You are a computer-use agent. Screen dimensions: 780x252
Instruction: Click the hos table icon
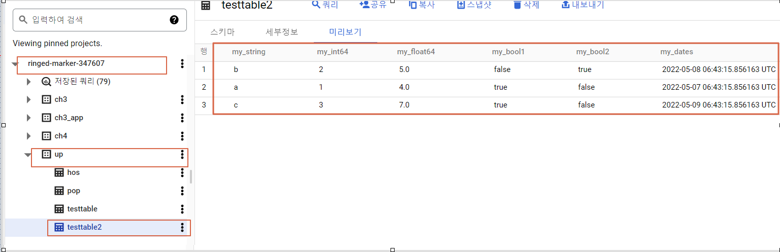pos(59,172)
